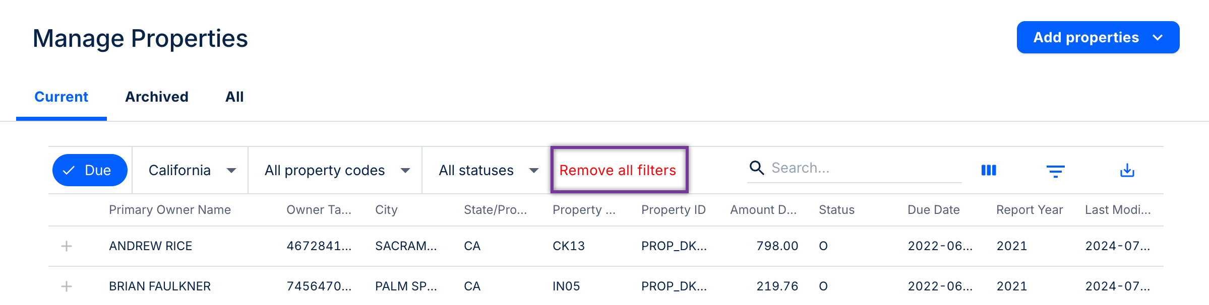
Task: Focus the Search input field
Action: [x=865, y=168]
